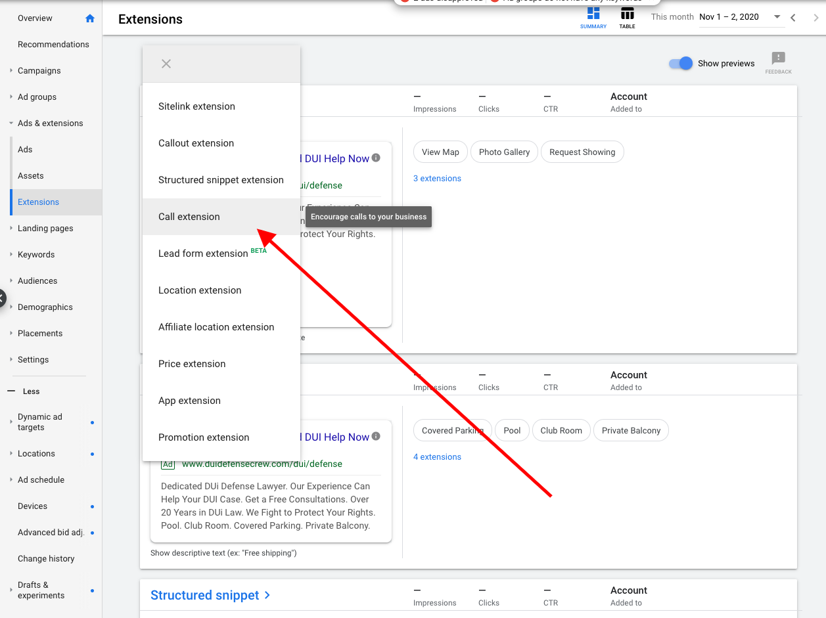Open Dynamic ad targets in sidebar
Screen dimensions: 826x618
coord(40,422)
